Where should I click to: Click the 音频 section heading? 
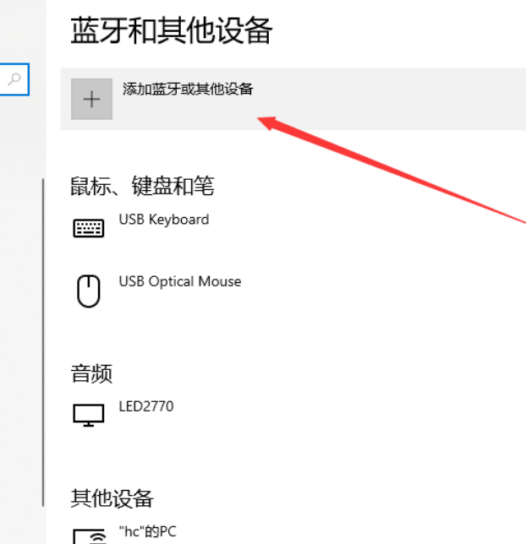point(91,373)
